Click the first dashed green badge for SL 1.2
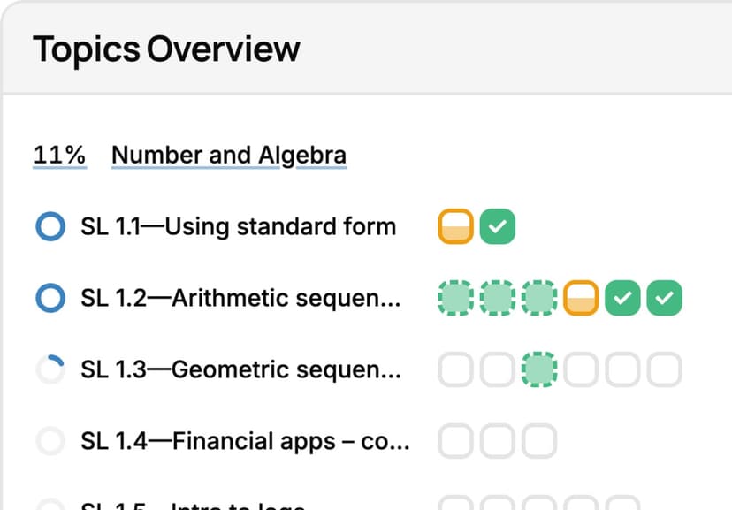 coord(455,298)
